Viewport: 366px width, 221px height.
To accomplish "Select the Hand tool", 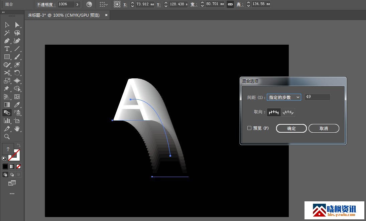I will (17, 129).
